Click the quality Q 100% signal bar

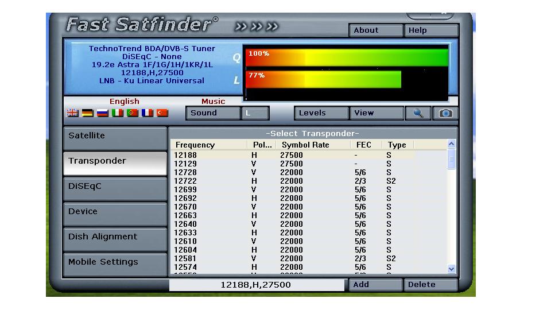tap(347, 57)
